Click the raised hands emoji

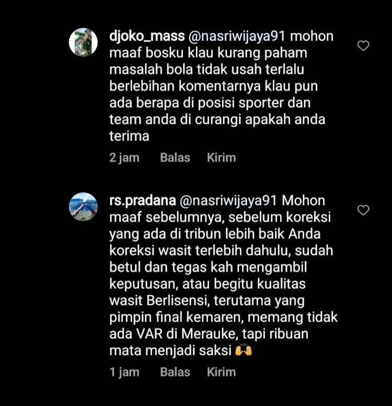[x=244, y=350]
